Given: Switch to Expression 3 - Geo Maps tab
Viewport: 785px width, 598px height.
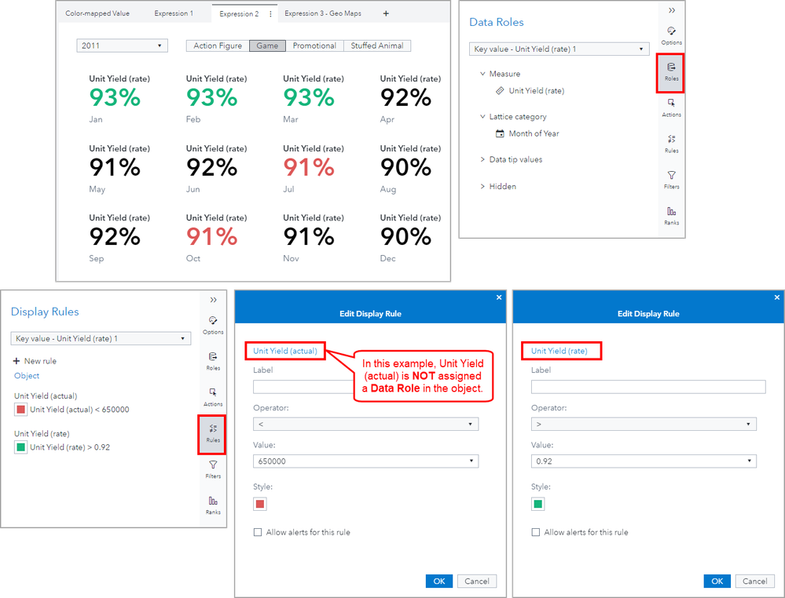Looking at the screenshot, I should coord(323,13).
